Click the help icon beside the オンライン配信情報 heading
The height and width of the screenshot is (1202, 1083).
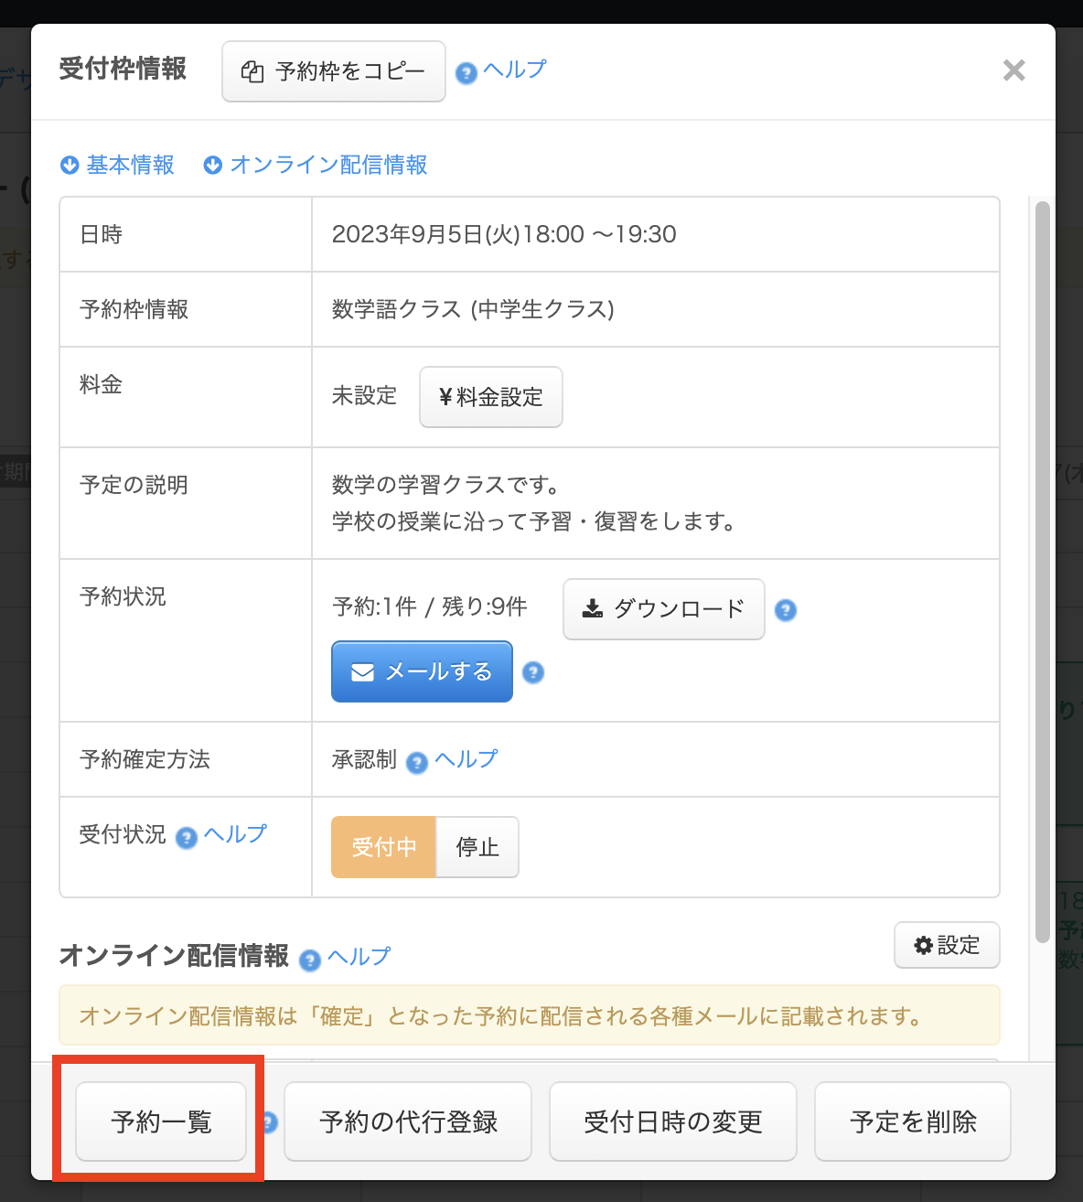310,960
